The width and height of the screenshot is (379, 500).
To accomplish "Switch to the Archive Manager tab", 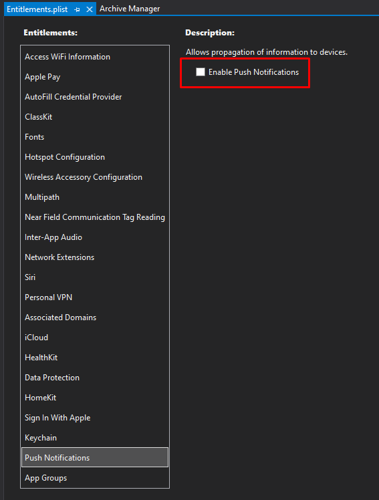I will click(x=130, y=9).
